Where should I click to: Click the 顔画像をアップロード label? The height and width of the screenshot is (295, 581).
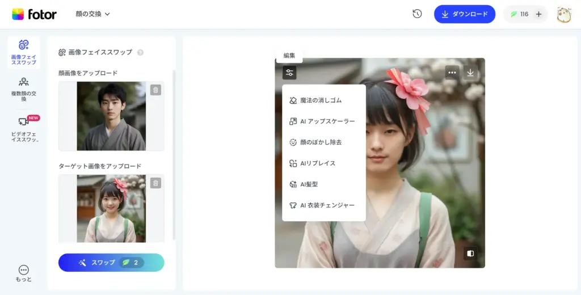(88, 73)
